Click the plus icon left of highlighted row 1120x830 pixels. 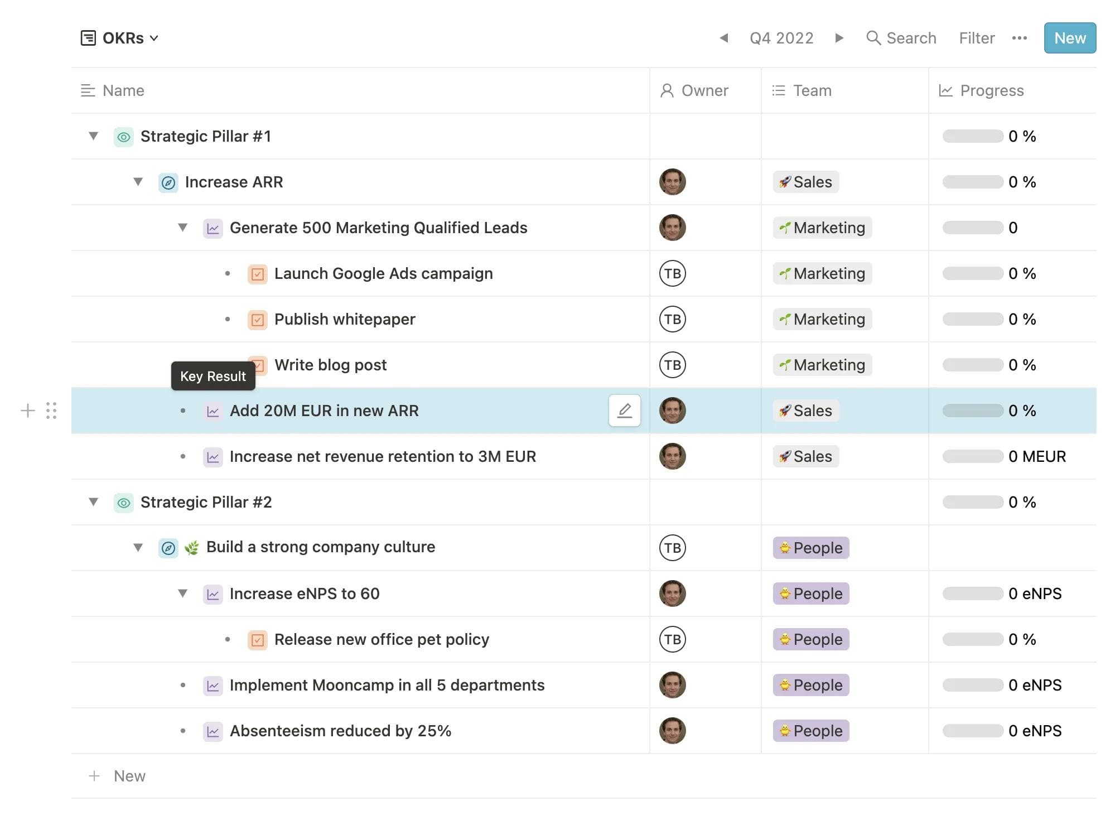tap(27, 411)
